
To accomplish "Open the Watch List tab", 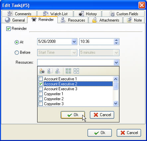I will (55, 14).
